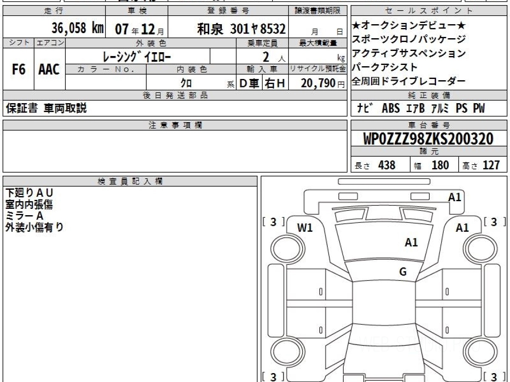Click the エアコン header cell
Image resolution: width=510 pixels, height=382 pixels.
[50, 43]
